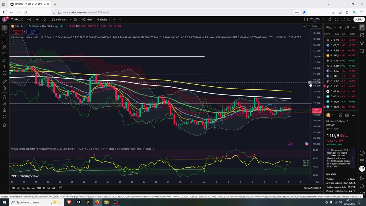Screen dimensions: 366x206
Task: Open File Explorer from the taskbar
Action: [106, 202]
